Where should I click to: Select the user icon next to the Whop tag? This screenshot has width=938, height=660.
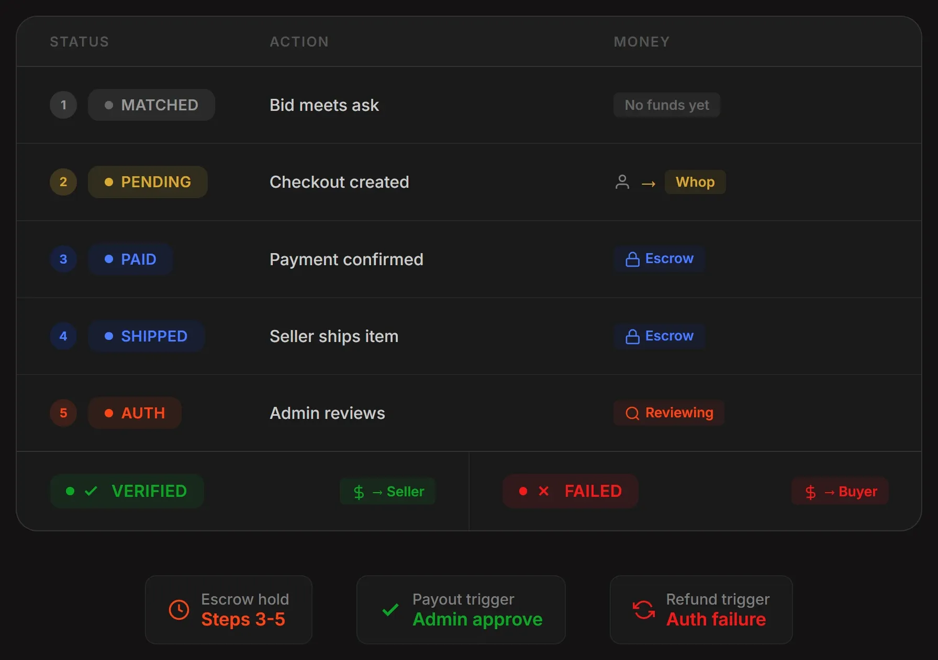pos(622,182)
